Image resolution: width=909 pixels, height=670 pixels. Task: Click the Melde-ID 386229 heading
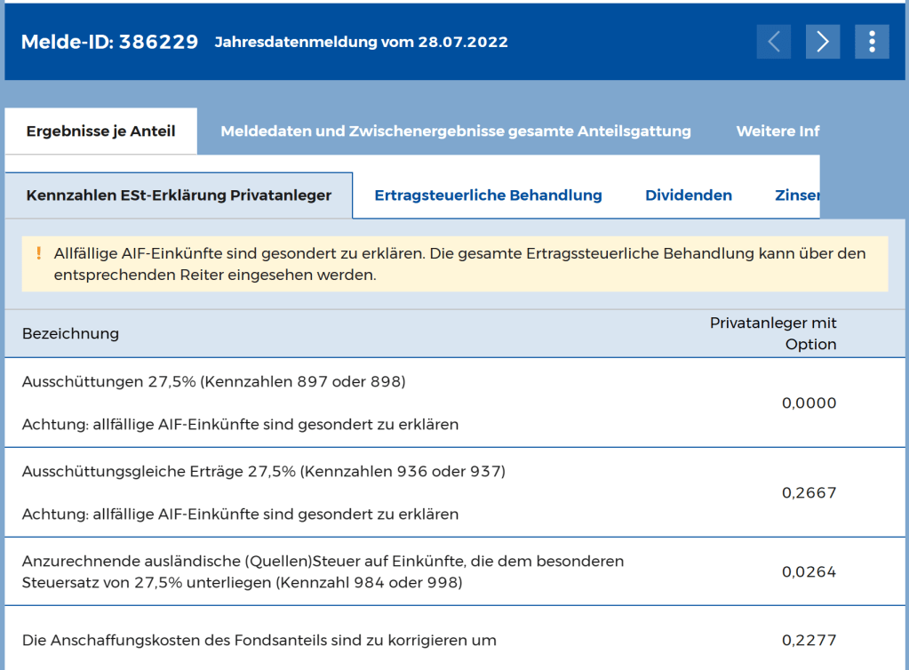click(x=109, y=42)
